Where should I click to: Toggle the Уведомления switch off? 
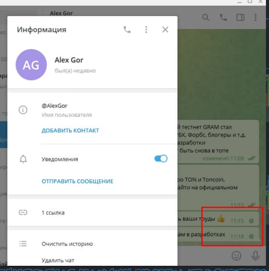tap(161, 158)
